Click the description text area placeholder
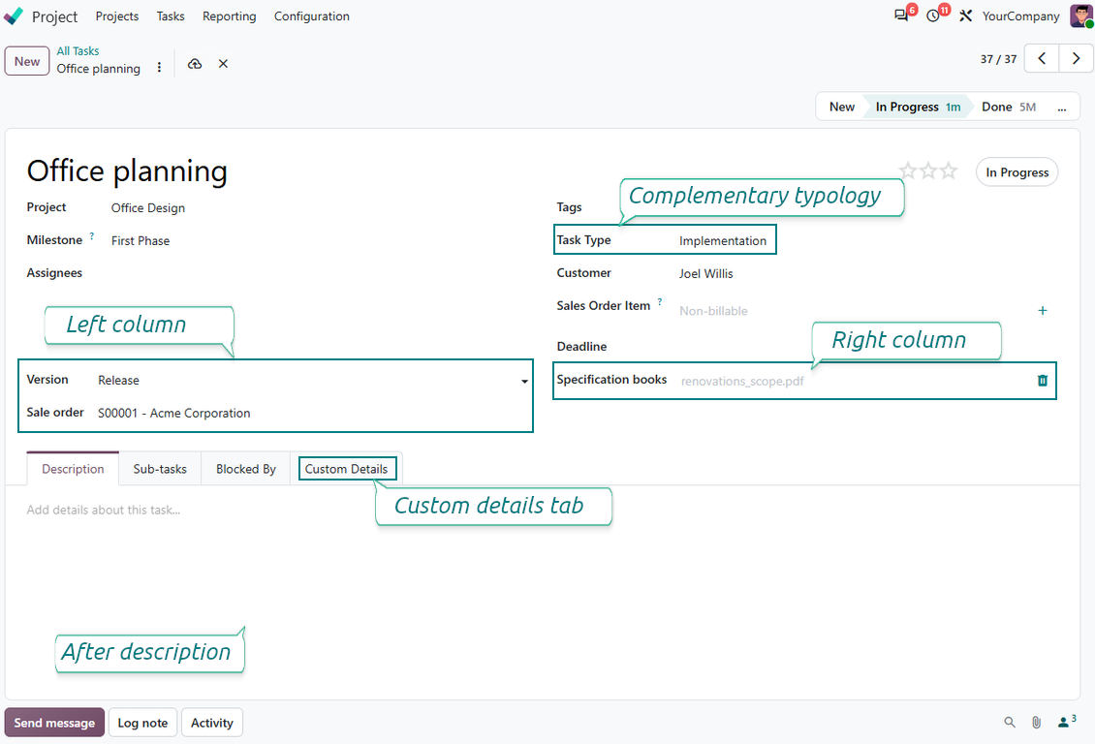This screenshot has height=744, width=1095. (x=104, y=511)
